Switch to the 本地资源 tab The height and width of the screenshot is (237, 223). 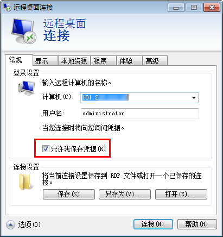[x=74, y=61]
